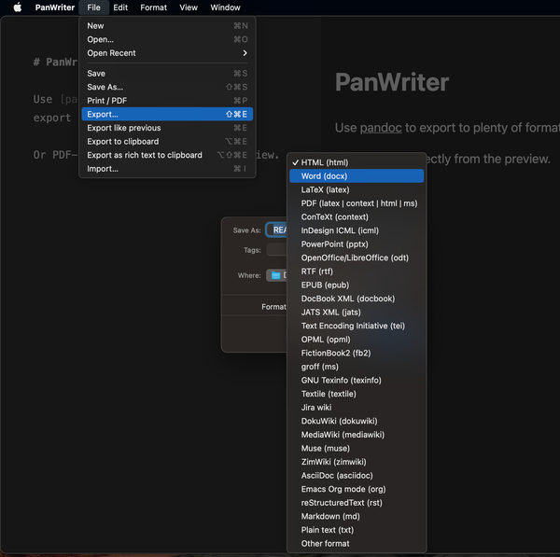The width and height of the screenshot is (560, 557).
Task: Select Muse (muse) format
Action: coord(357,448)
